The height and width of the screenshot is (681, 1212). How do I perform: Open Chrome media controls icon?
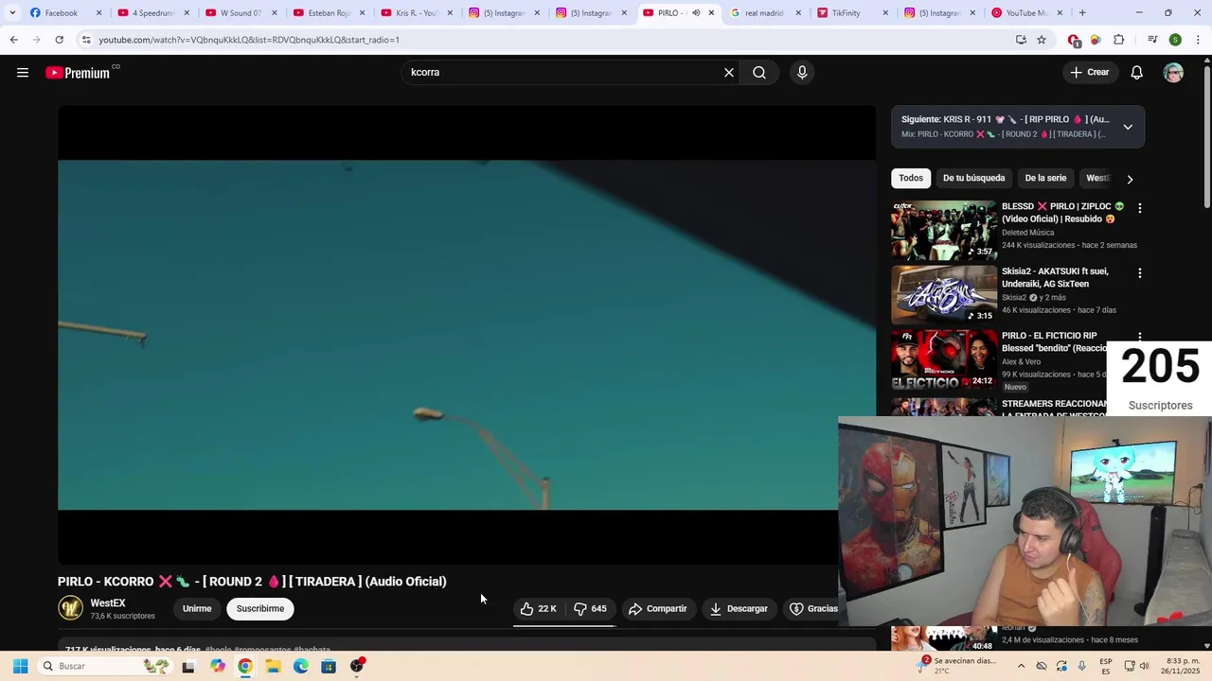1152,40
